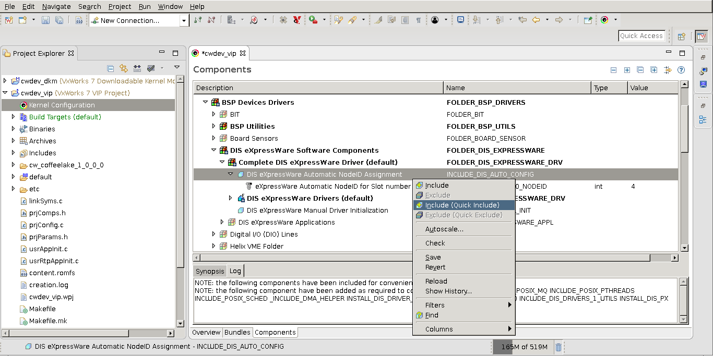The height and width of the screenshot is (356, 713).
Task: Click the Run/launch external tools icon
Action: pos(313,20)
